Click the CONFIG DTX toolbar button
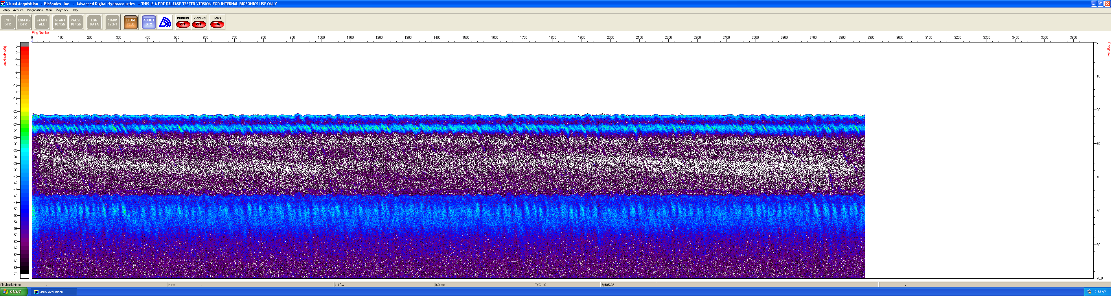The height and width of the screenshot is (296, 1111). point(24,23)
